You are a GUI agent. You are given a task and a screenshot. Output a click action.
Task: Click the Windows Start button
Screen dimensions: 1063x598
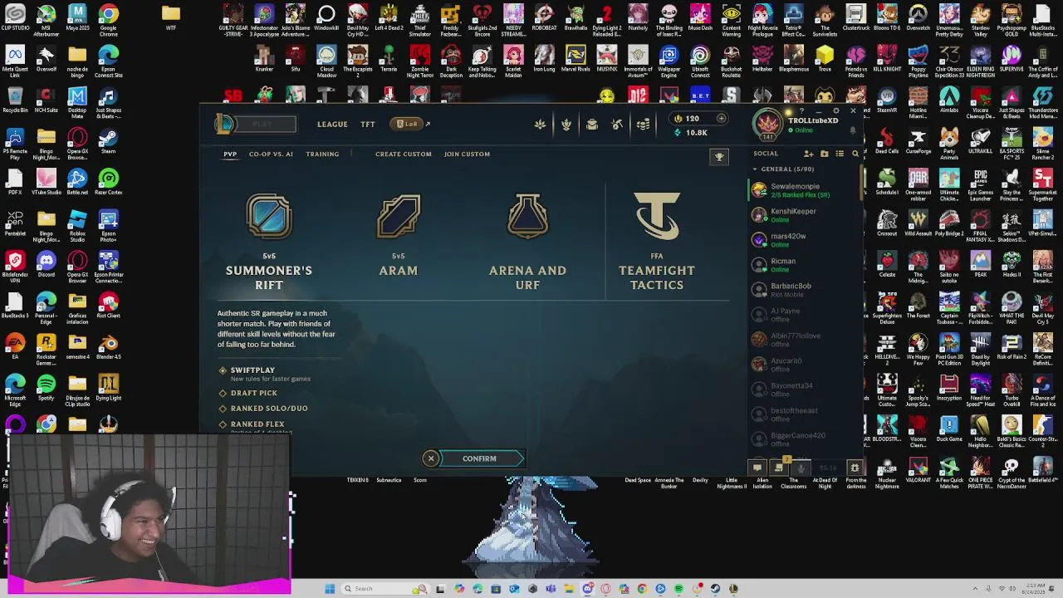point(330,589)
